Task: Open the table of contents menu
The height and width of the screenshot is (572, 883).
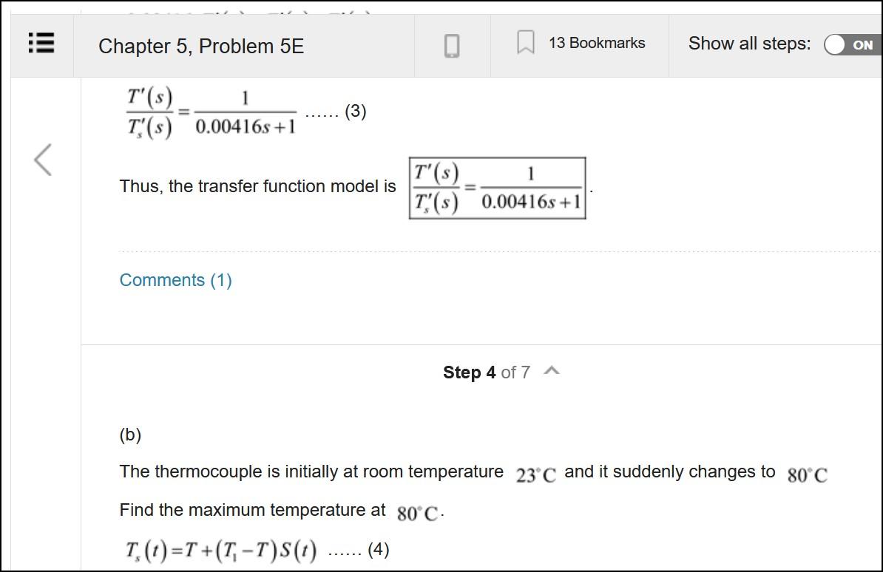Action: 42,44
